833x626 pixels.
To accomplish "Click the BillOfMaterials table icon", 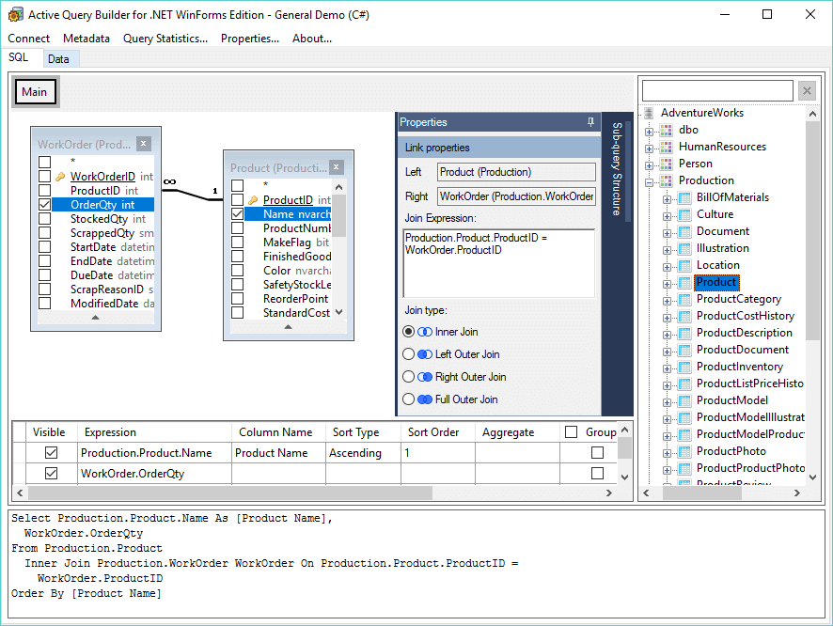I will 684,198.
